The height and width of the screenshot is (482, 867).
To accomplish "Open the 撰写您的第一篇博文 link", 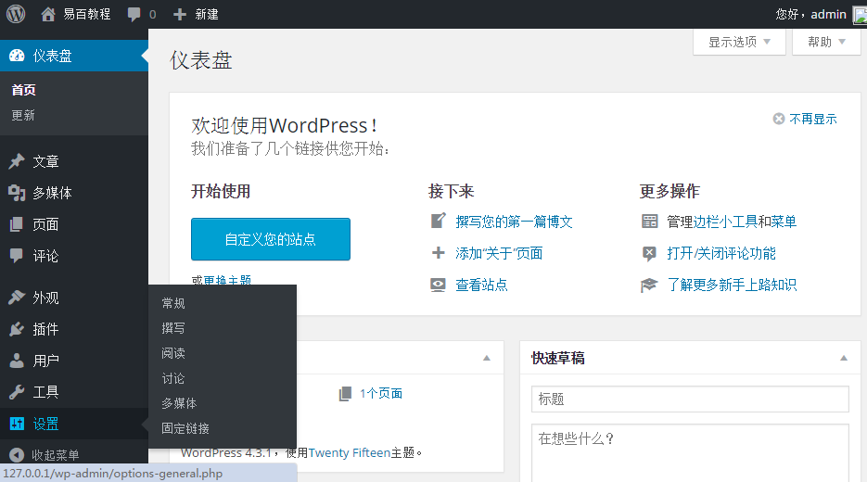I will (x=514, y=222).
